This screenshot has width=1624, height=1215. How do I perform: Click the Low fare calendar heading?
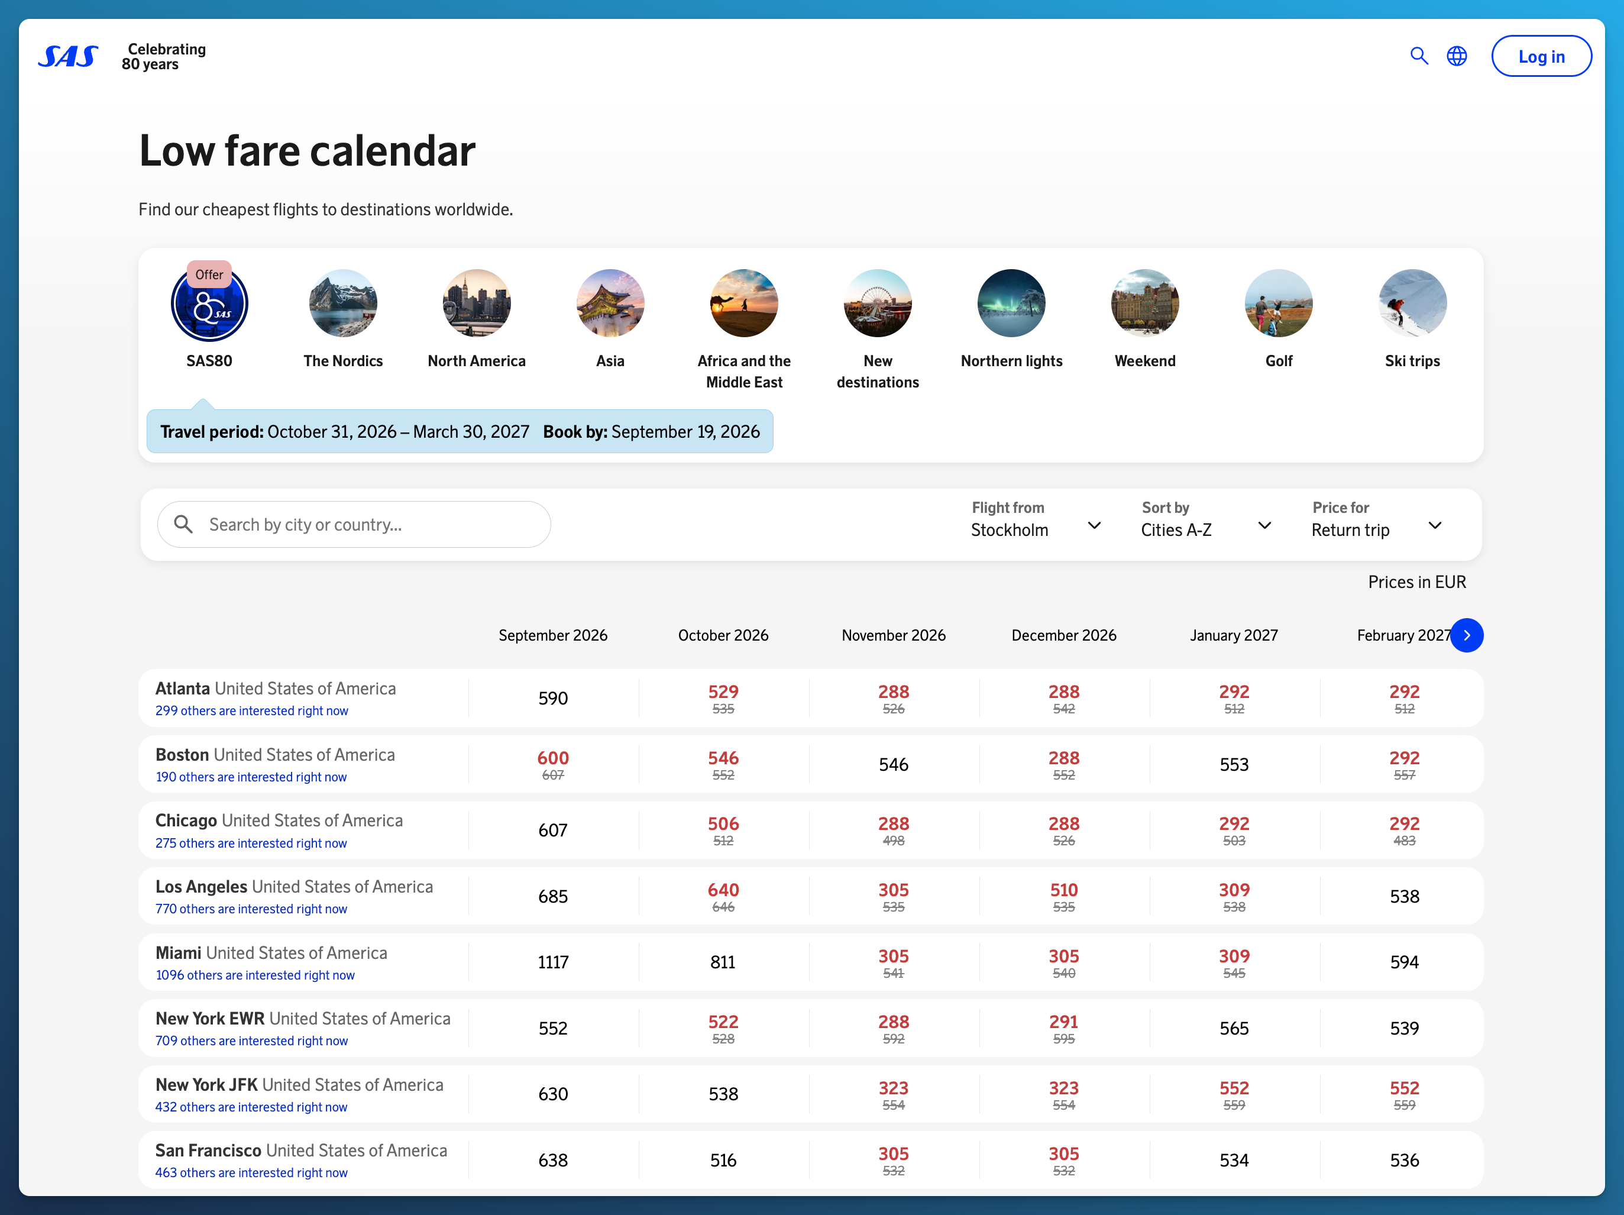pyautogui.click(x=307, y=150)
